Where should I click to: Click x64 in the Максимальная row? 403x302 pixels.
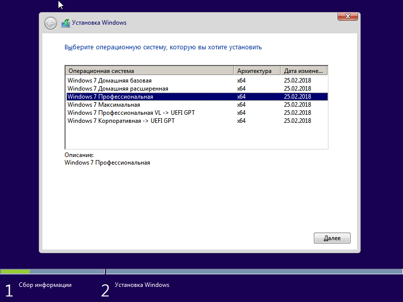[x=241, y=105]
